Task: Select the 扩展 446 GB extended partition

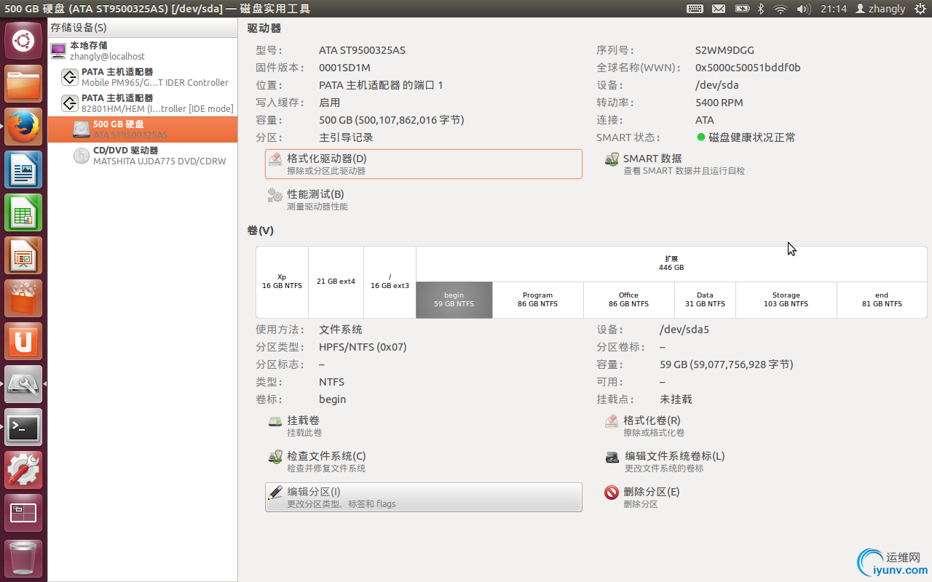Action: point(671,263)
